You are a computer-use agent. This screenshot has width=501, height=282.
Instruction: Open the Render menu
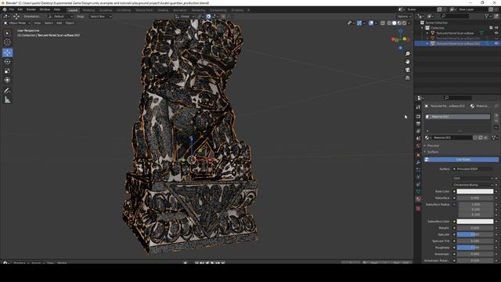[31, 10]
